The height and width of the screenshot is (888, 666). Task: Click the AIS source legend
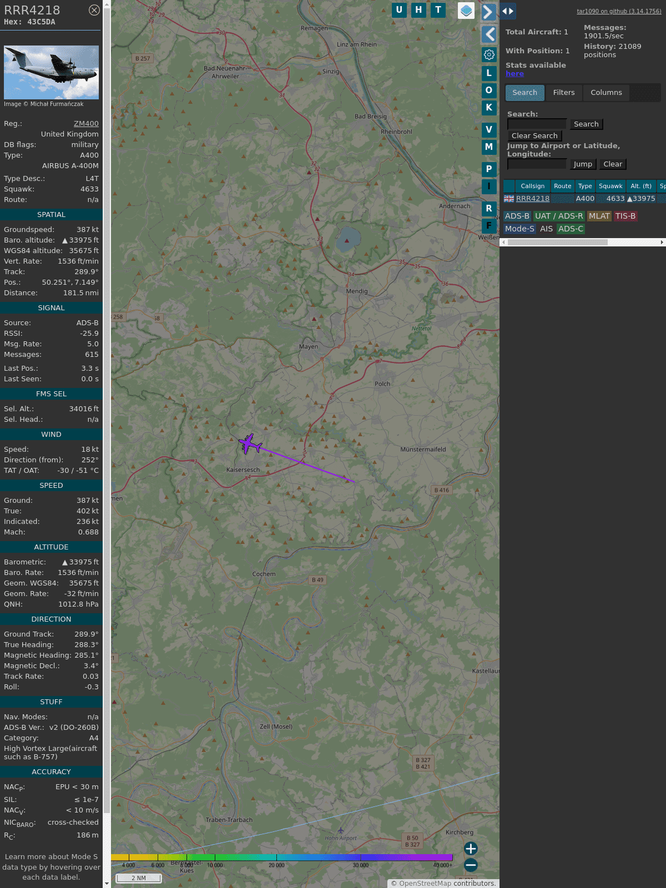pos(546,229)
